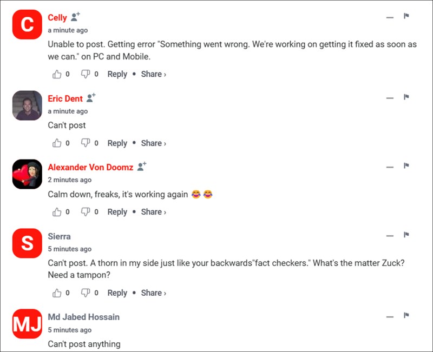The image size is (433, 352).
Task: Expand Share options on Celly's comment
Action: [153, 74]
